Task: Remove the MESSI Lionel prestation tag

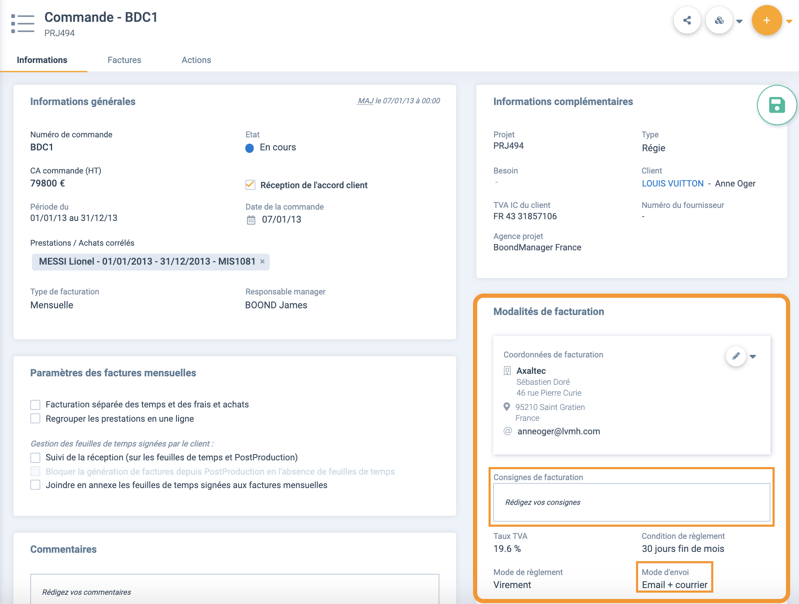Action: pyautogui.click(x=263, y=261)
